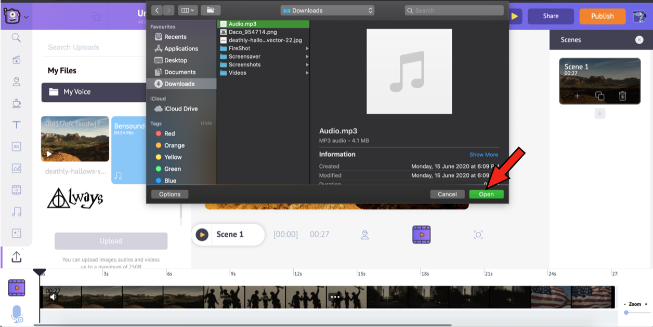The width and height of the screenshot is (653, 327).
Task: Click the timeline zoom slider handle
Action: [626, 312]
